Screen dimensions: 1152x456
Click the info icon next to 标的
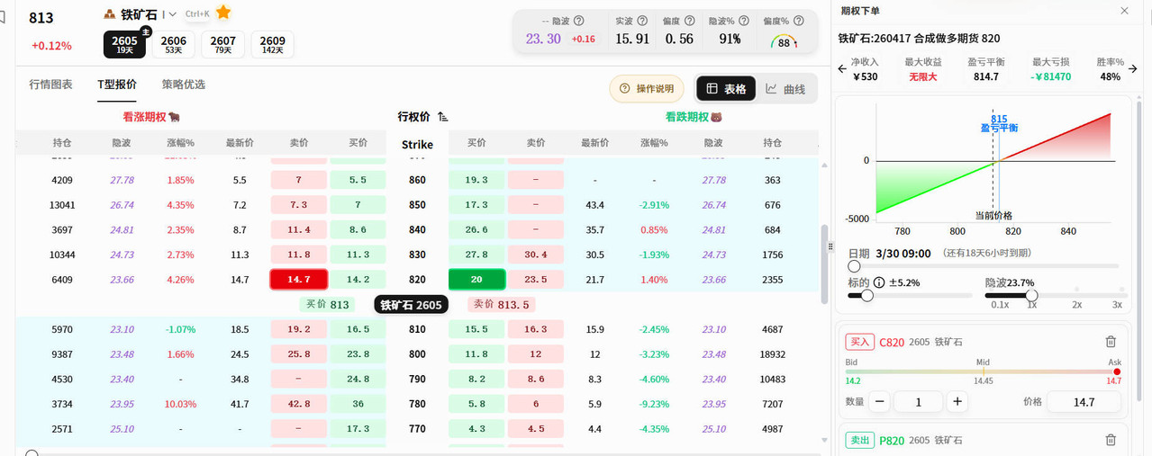(879, 282)
